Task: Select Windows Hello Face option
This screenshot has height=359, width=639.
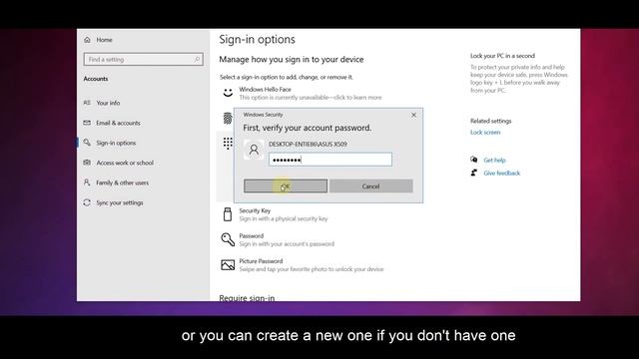Action: coord(311,93)
